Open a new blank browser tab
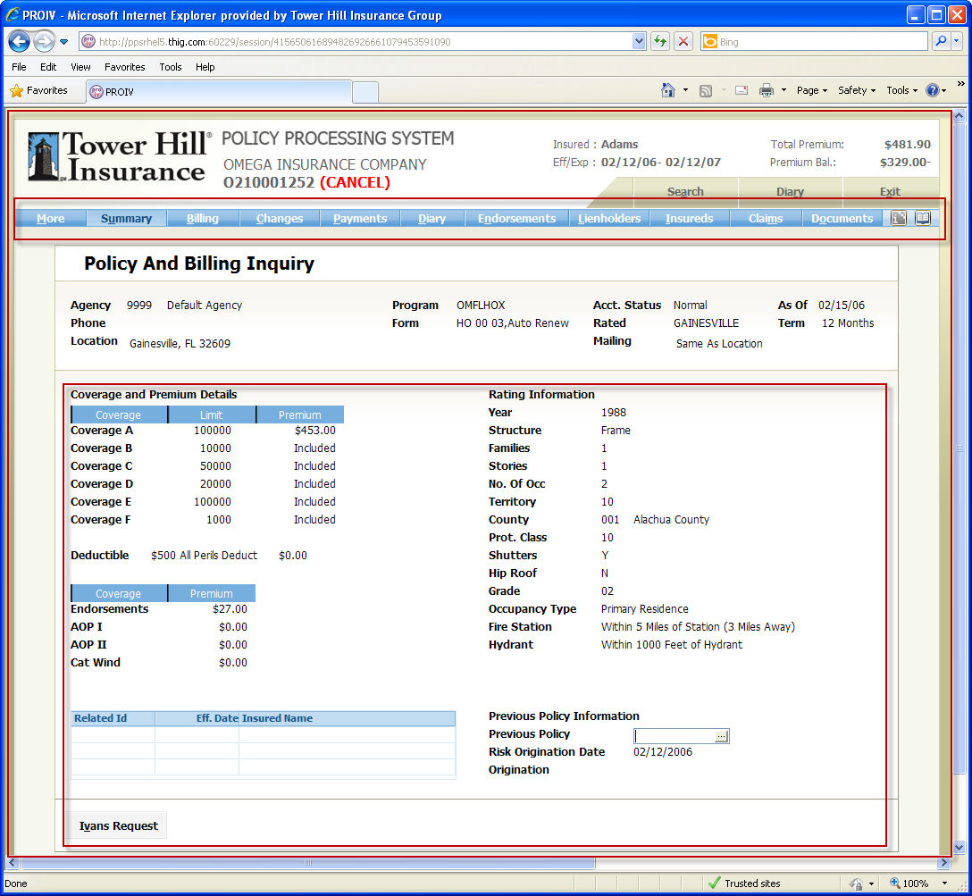972x896 pixels. [365, 92]
